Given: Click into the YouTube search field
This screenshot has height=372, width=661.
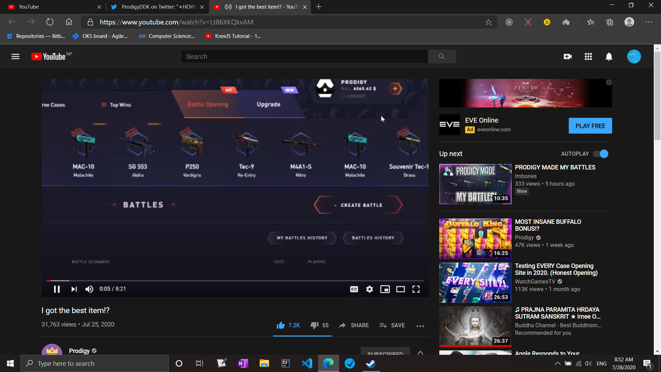Looking at the screenshot, I should [305, 57].
